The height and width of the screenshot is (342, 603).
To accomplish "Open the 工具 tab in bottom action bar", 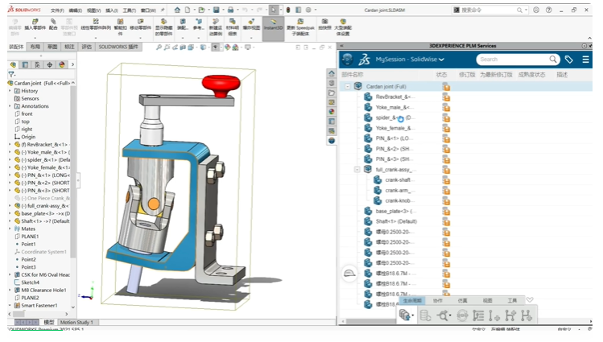I will point(512,300).
